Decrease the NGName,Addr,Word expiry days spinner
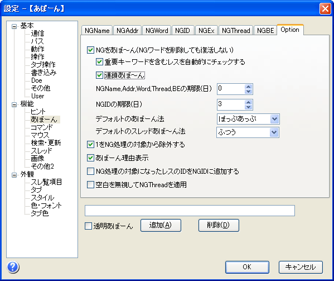334x281 pixels. point(248,92)
